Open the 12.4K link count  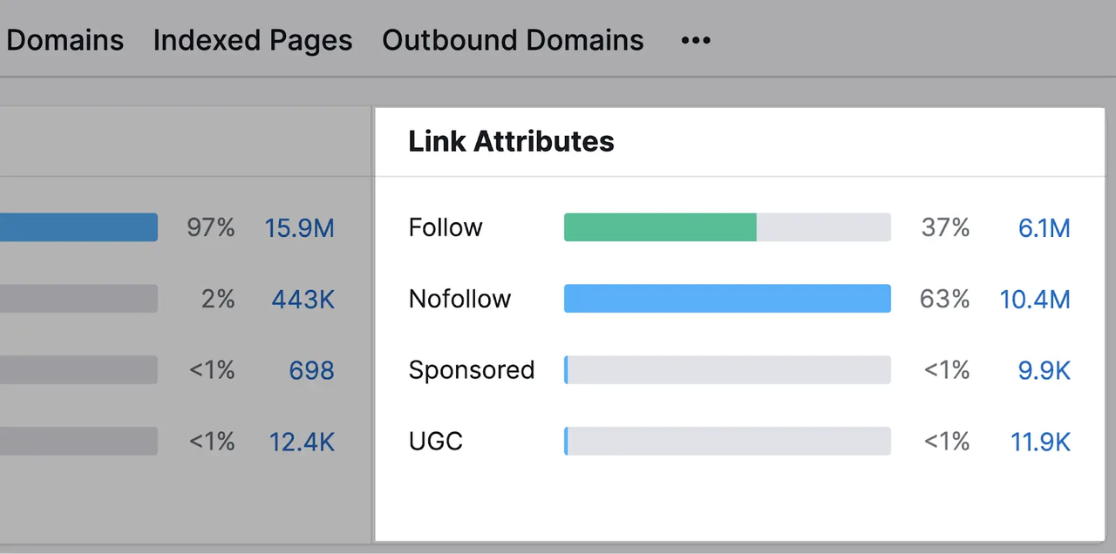tap(302, 443)
